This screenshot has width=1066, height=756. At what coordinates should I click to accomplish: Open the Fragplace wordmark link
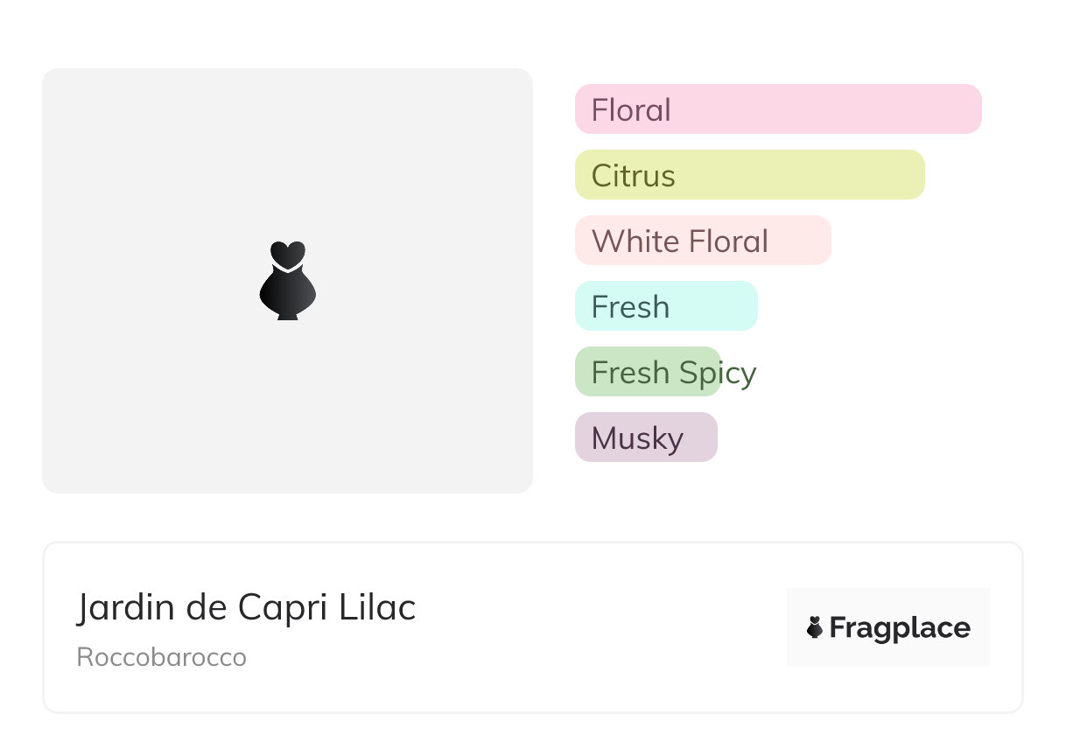[900, 627]
